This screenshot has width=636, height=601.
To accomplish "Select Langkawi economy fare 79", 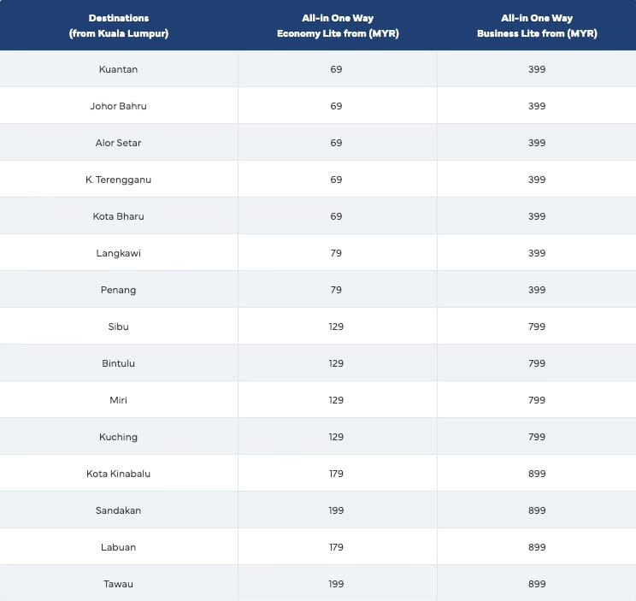I will [336, 253].
